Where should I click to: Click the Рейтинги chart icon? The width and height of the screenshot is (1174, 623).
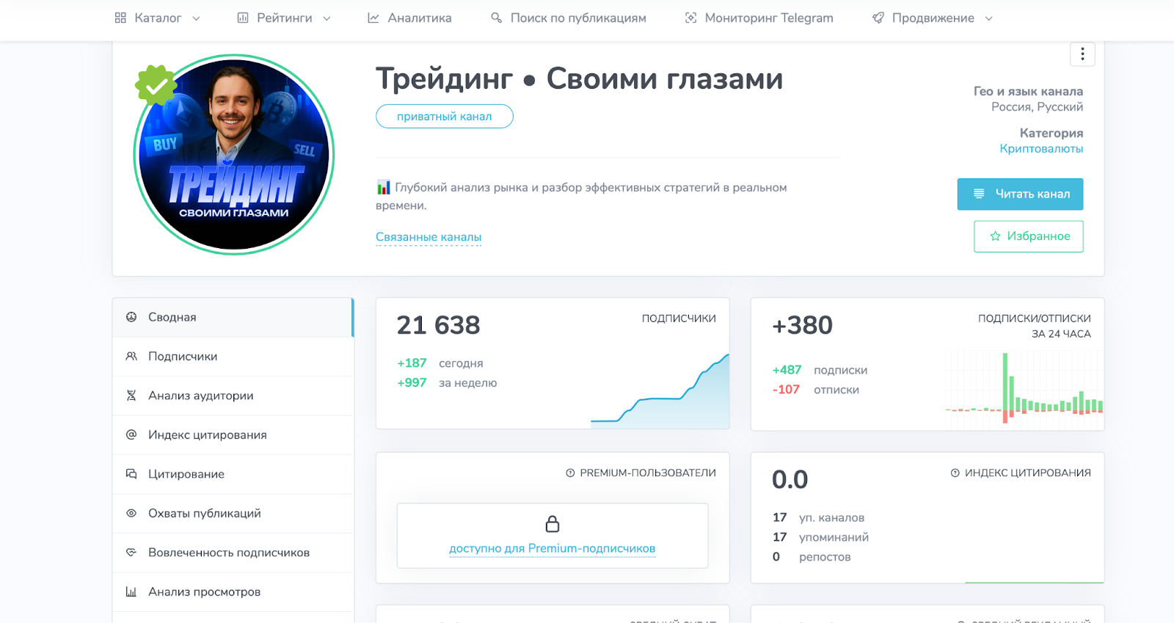(x=243, y=18)
